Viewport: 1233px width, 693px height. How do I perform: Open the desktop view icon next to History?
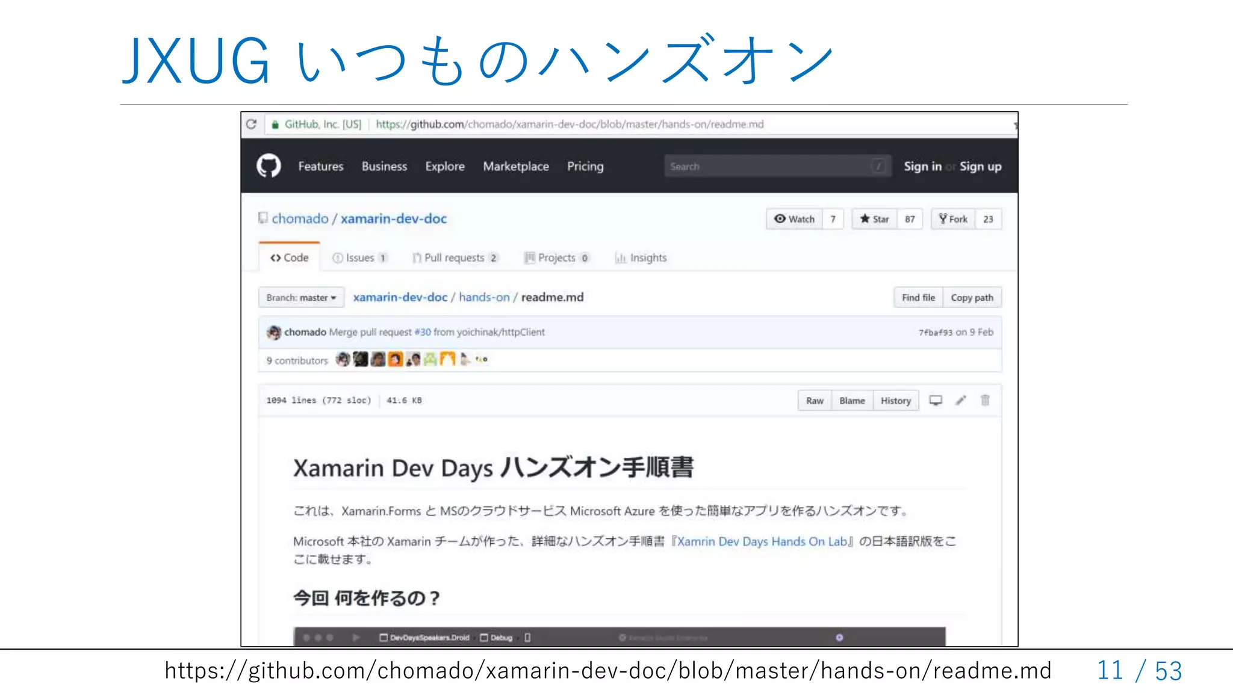click(x=936, y=400)
